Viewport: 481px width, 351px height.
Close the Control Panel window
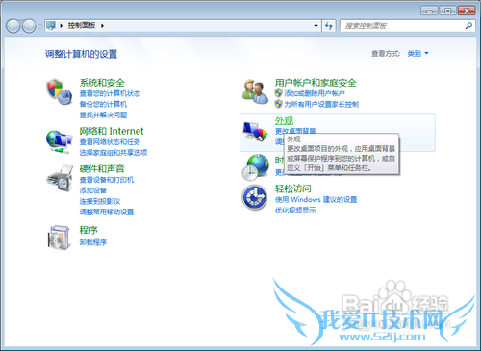(x=467, y=11)
